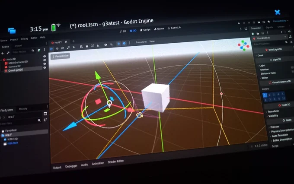Viewport: 294px width, 184px height.
Task: Click the FileSystem search magnifier icon
Action: point(39,121)
